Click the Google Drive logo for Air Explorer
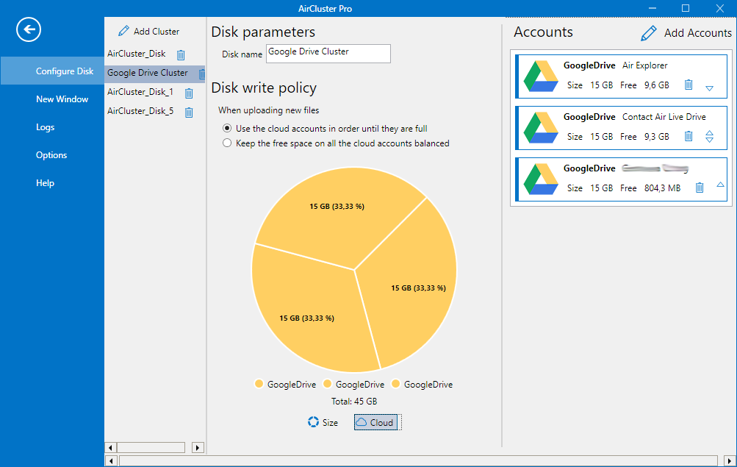 point(541,76)
